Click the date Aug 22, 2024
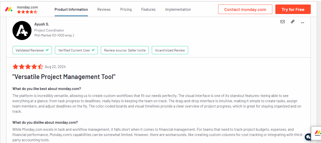 tap(55, 67)
